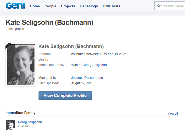The height and width of the screenshot is (140, 185).
Task: Open Georg Seligsohn link above husband label
Action: point(30,122)
